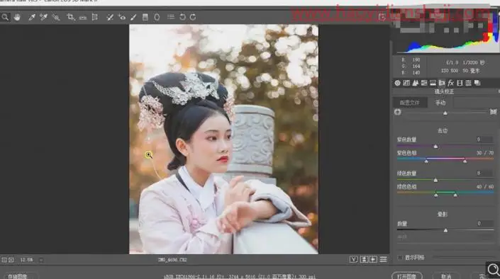Viewport: 500px width, 279px height.
Task: Select the Crop tool
Action: (70, 17)
